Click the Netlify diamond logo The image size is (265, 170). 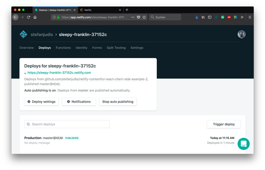pyautogui.click(x=23, y=34)
